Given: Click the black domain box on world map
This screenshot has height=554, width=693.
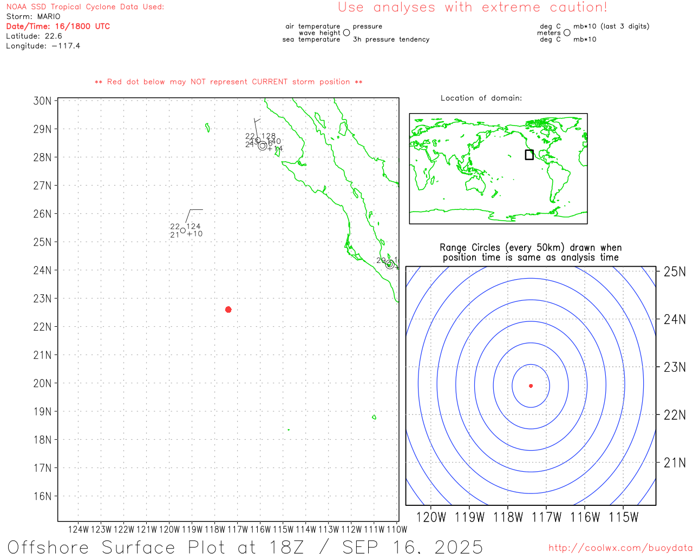Looking at the screenshot, I should coord(529,155).
